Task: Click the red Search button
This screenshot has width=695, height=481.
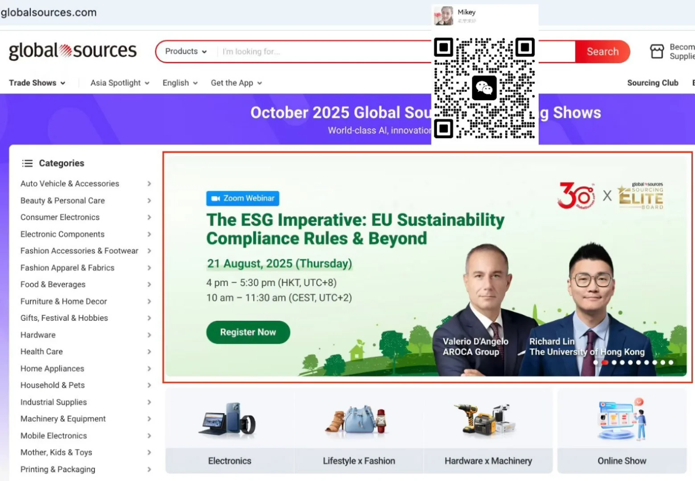Action: tap(602, 52)
